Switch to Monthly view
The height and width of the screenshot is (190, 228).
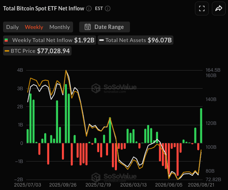pyautogui.click(x=60, y=27)
